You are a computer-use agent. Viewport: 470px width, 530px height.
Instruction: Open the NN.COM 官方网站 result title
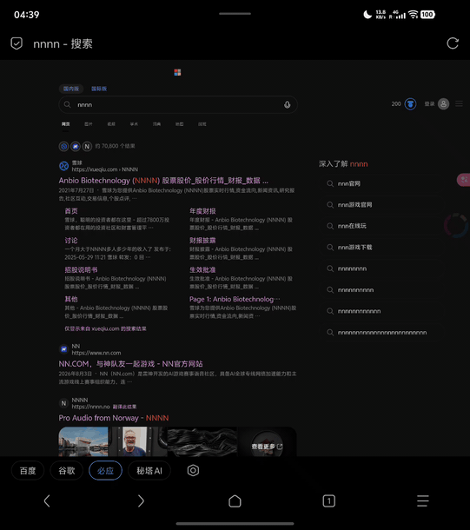click(131, 364)
